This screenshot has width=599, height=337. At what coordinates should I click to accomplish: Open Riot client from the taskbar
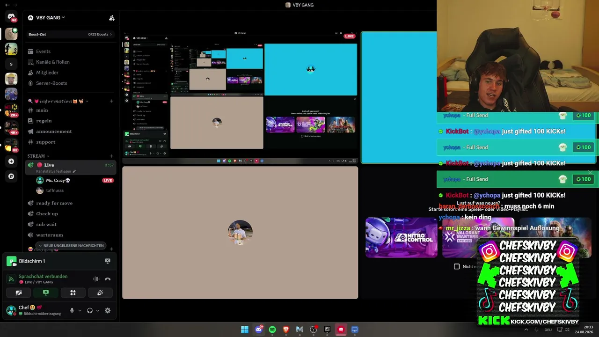341,330
